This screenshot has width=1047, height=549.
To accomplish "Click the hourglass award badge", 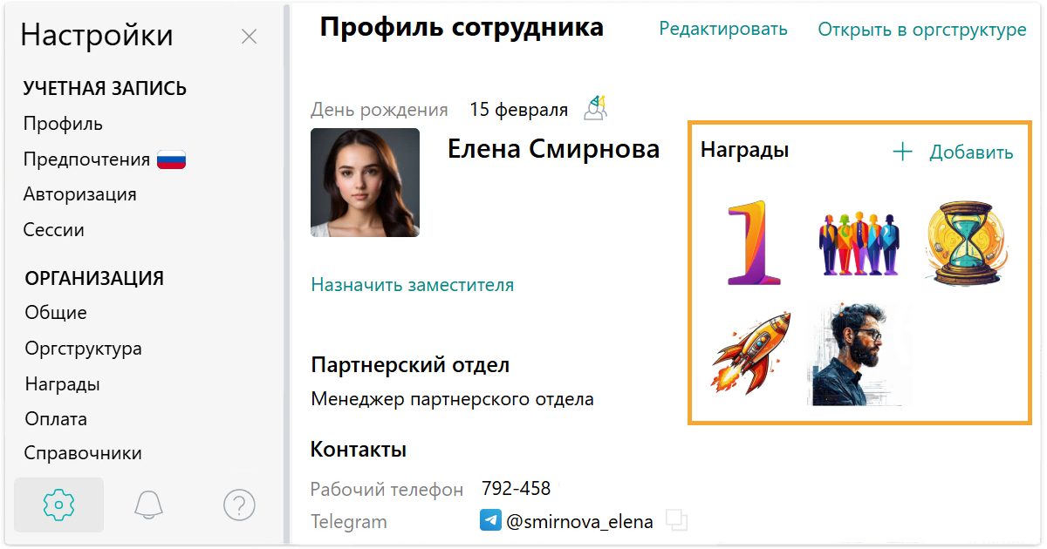I will tap(965, 242).
